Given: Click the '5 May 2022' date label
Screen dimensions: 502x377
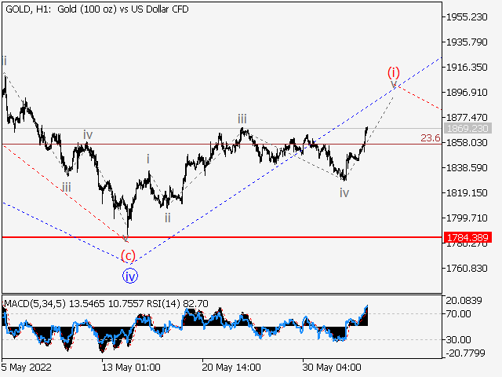Looking at the screenshot, I should pos(27,367).
